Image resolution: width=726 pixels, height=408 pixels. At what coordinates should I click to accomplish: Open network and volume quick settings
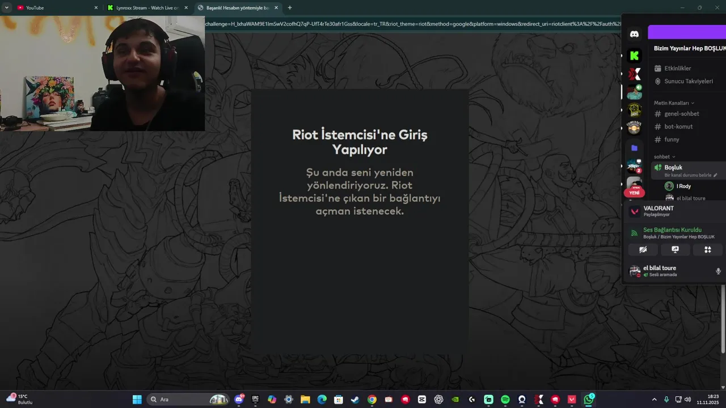click(x=683, y=399)
